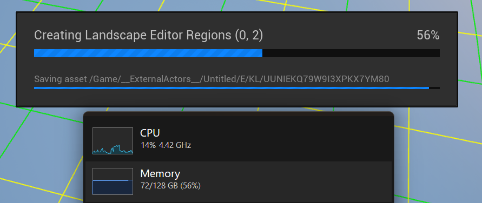Click the thin saving asset progress bar
Screen dimensions: 482x203
(237, 88)
